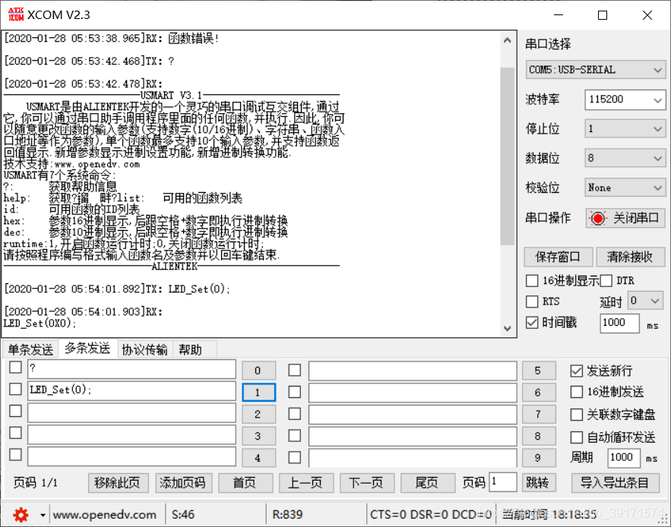
Task: Go to 首页 first page
Action: [245, 484]
